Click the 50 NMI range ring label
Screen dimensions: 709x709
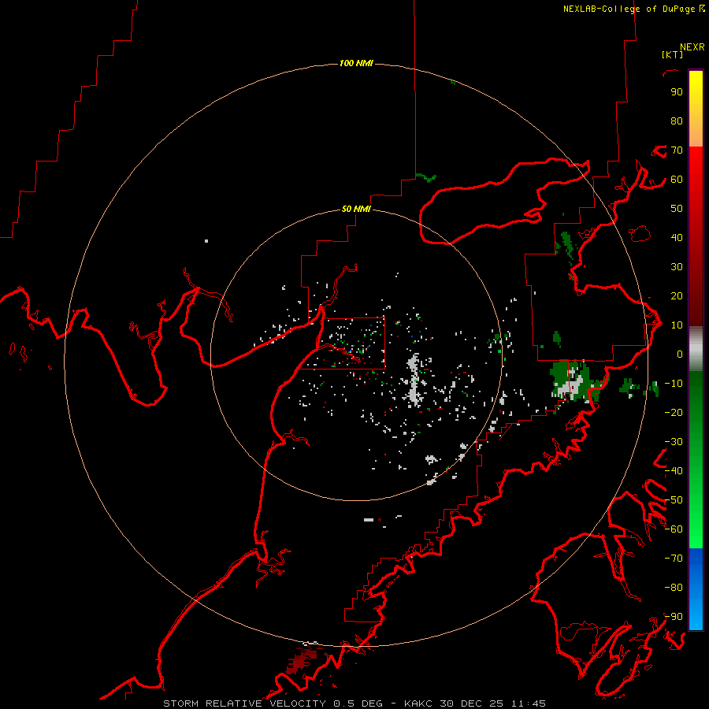click(x=356, y=209)
